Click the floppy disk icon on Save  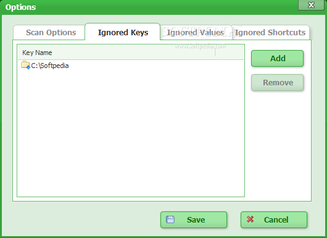[170, 219]
